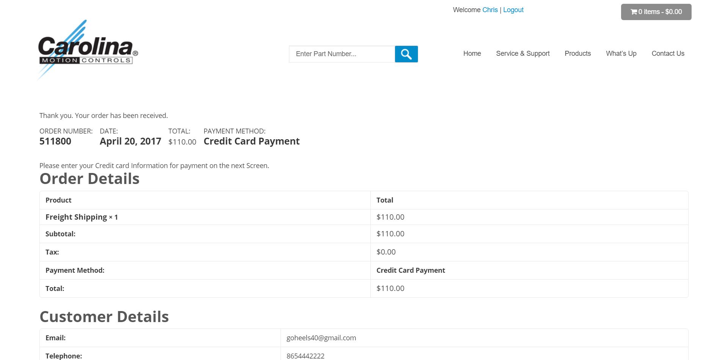Click the Credit Card Payment table cell
This screenshot has height=360, width=728.
(x=411, y=270)
